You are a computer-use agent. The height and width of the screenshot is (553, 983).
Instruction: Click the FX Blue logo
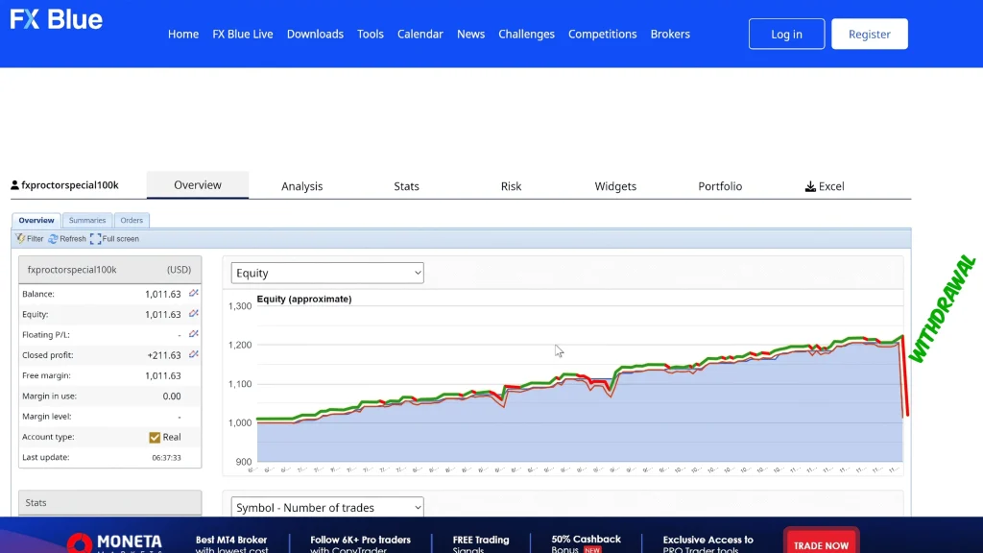click(56, 20)
